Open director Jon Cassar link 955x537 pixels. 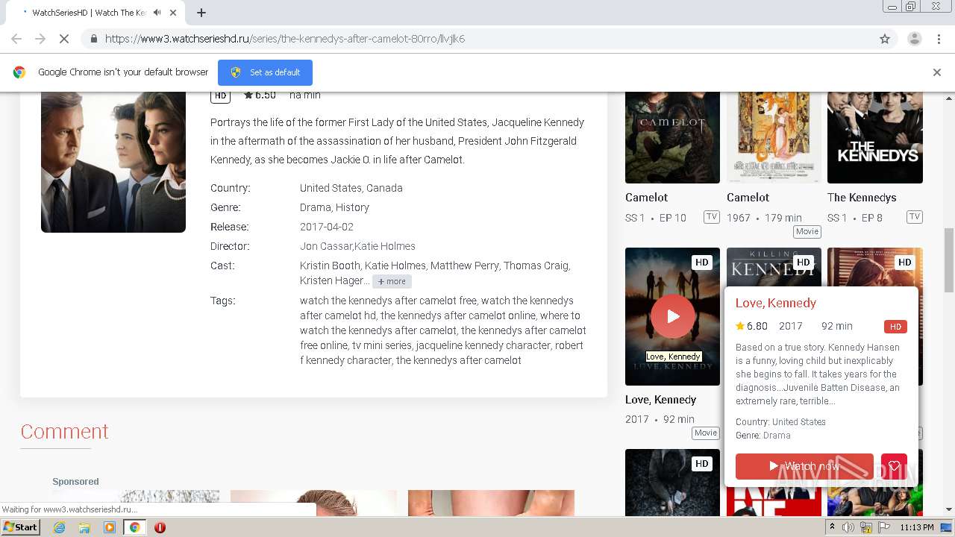coord(326,246)
